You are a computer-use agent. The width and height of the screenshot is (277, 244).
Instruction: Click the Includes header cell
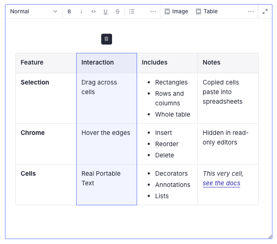click(167, 63)
